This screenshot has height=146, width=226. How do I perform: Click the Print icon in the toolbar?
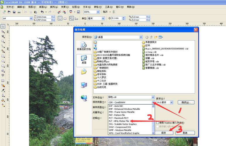pos(19,12)
